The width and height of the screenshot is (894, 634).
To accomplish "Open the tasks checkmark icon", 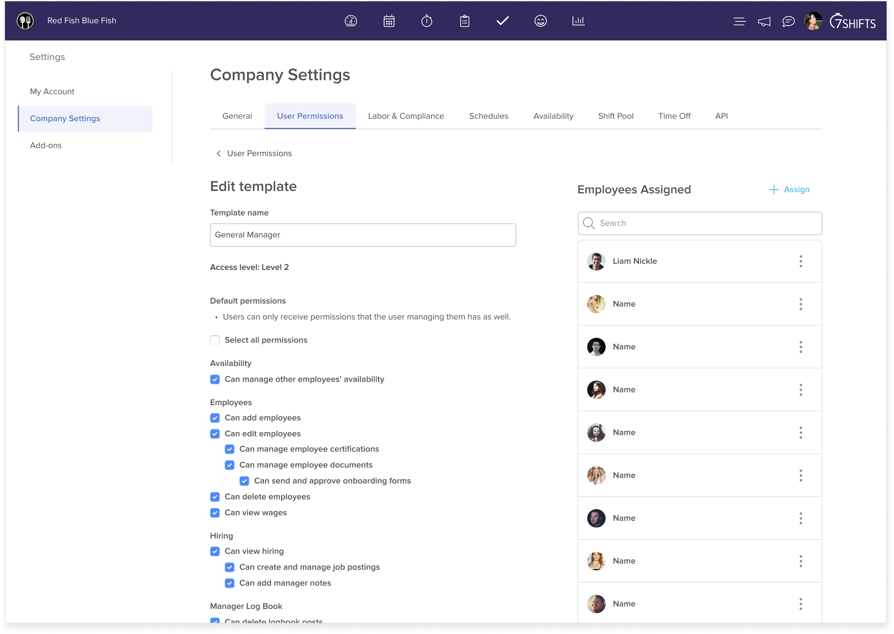I will [502, 21].
